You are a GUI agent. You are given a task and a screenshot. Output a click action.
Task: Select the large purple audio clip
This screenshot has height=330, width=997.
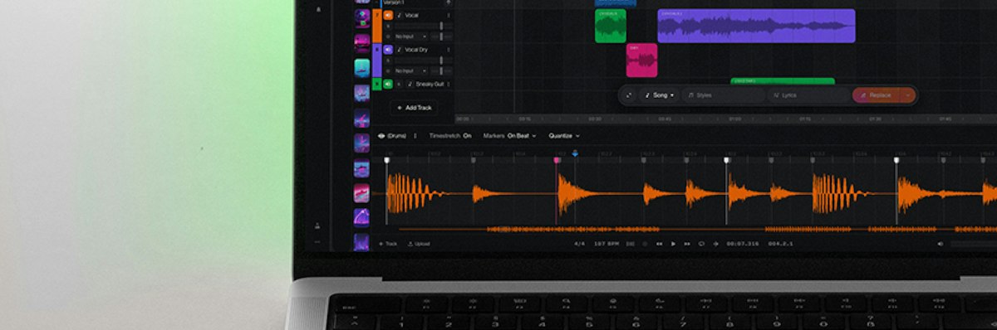tap(756, 26)
